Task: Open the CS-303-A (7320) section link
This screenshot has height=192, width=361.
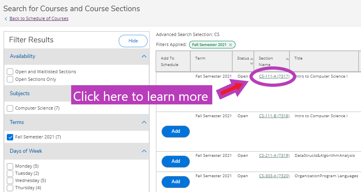Action: (274, 176)
